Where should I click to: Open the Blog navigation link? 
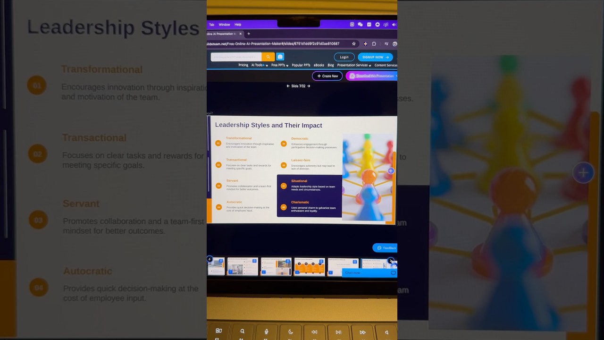331,65
